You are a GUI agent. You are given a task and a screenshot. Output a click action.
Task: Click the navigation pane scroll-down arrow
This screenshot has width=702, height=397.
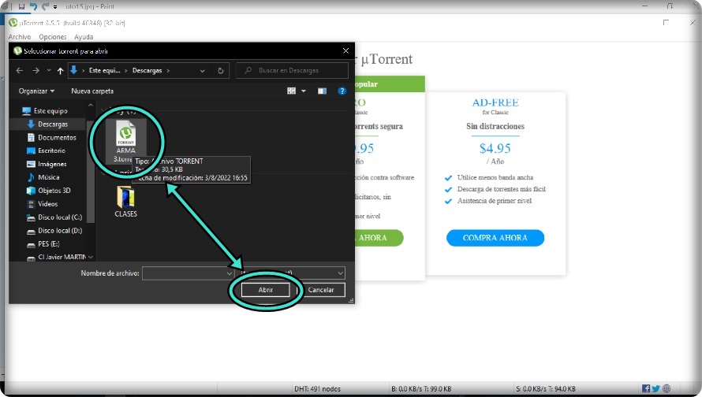tap(91, 257)
